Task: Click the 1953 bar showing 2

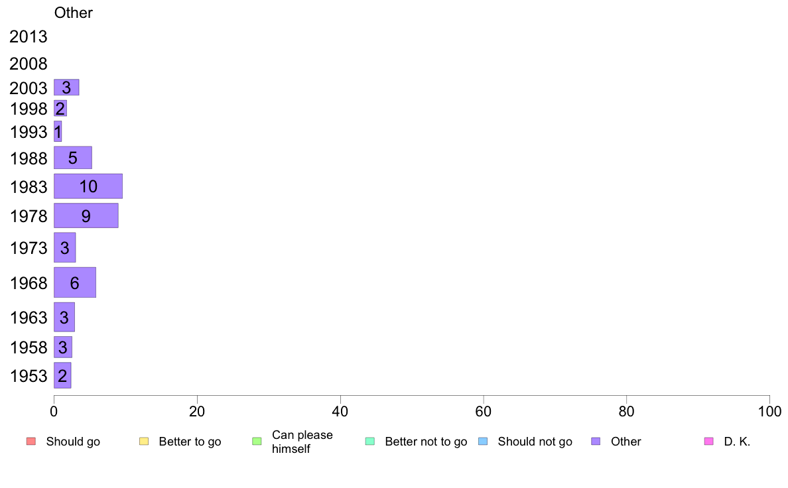Action: [62, 375]
